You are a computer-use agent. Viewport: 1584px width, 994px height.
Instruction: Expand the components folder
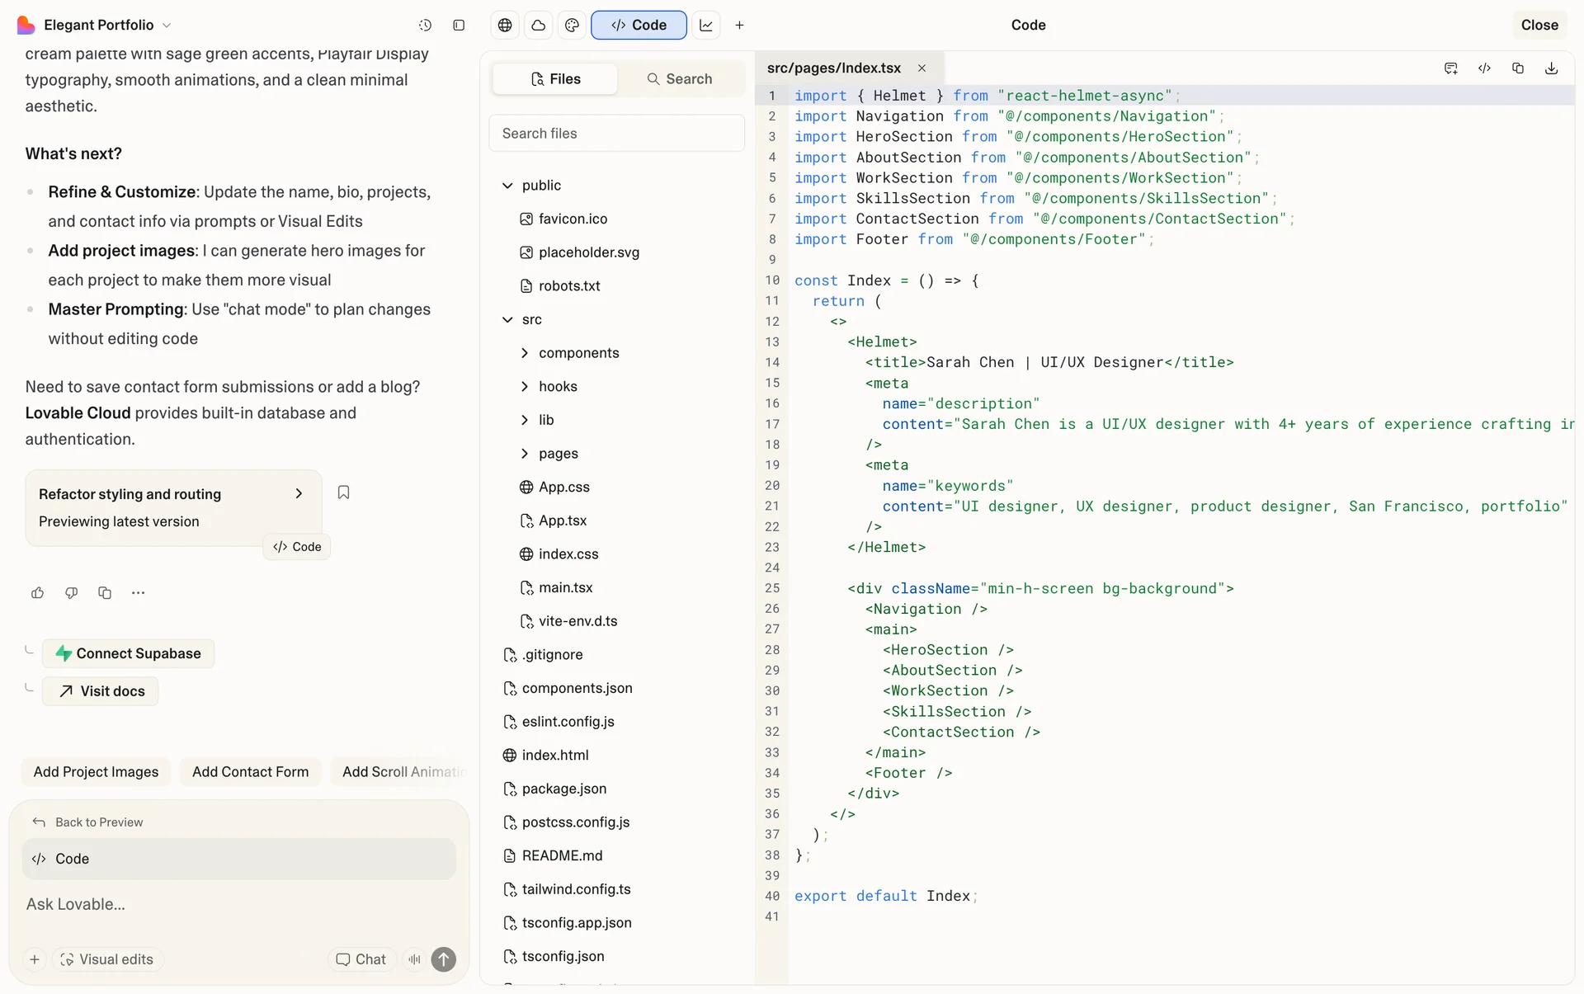[x=578, y=353]
